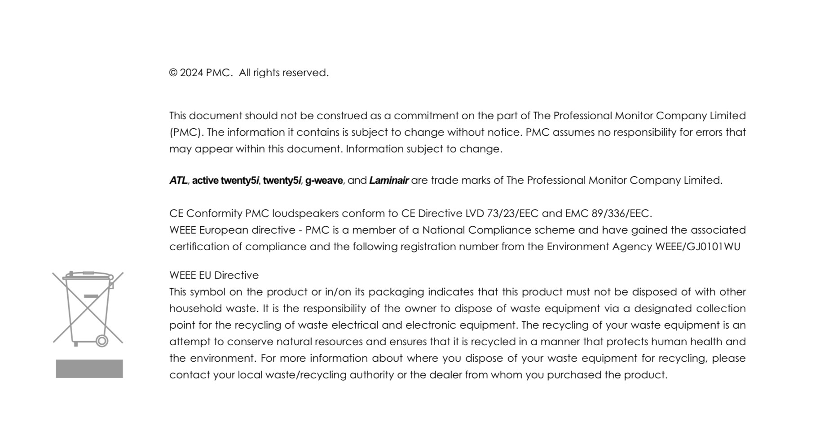The height and width of the screenshot is (434, 833).
Task: Click "All rights reserved." text
Action: click(x=283, y=73)
